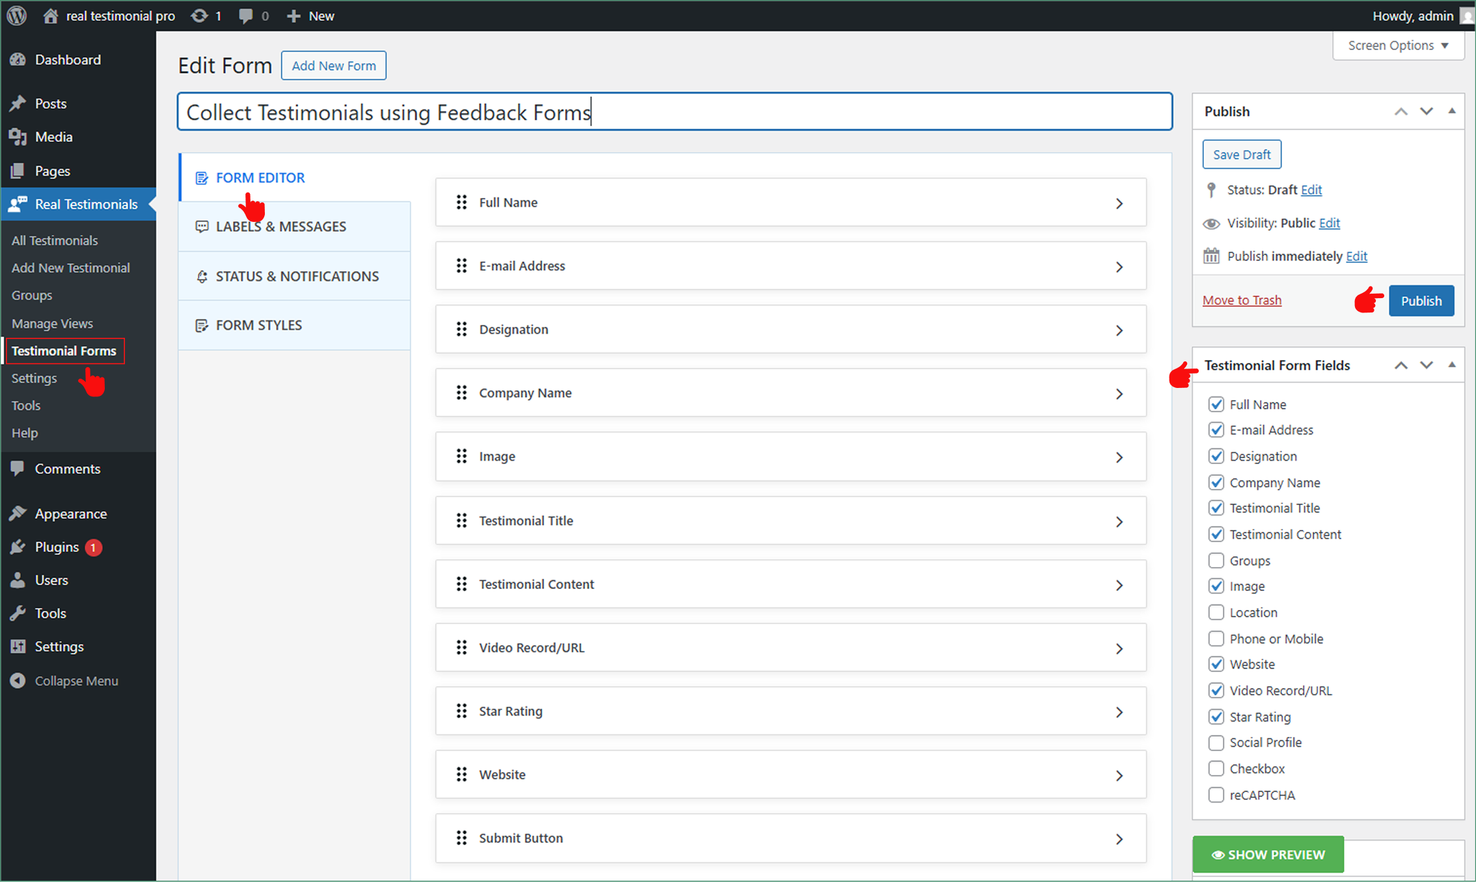Move Publish panel up arrow
Screen dimensions: 1476x882
pyautogui.click(x=1401, y=111)
